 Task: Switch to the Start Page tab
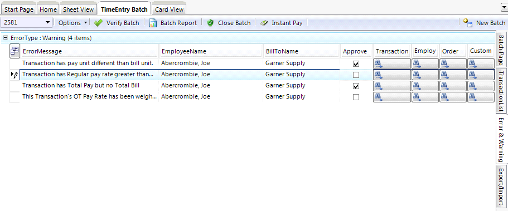[x=19, y=9]
